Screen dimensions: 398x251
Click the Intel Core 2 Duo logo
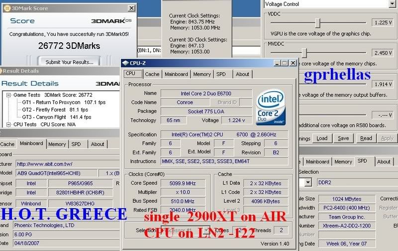coord(271,107)
